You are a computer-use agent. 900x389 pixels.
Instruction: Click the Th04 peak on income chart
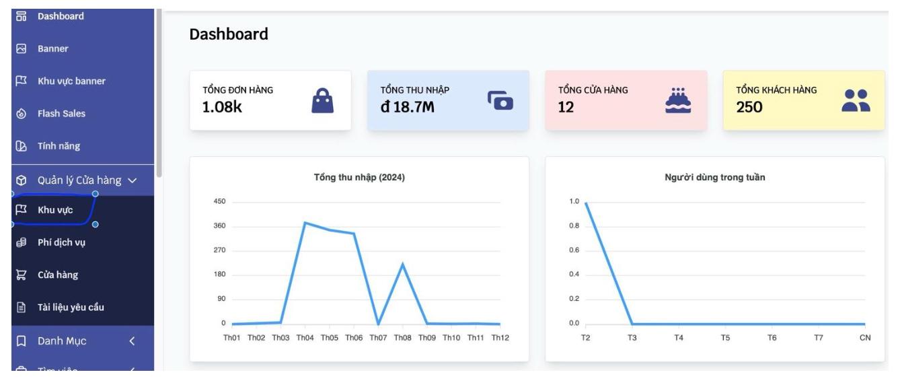[305, 223]
